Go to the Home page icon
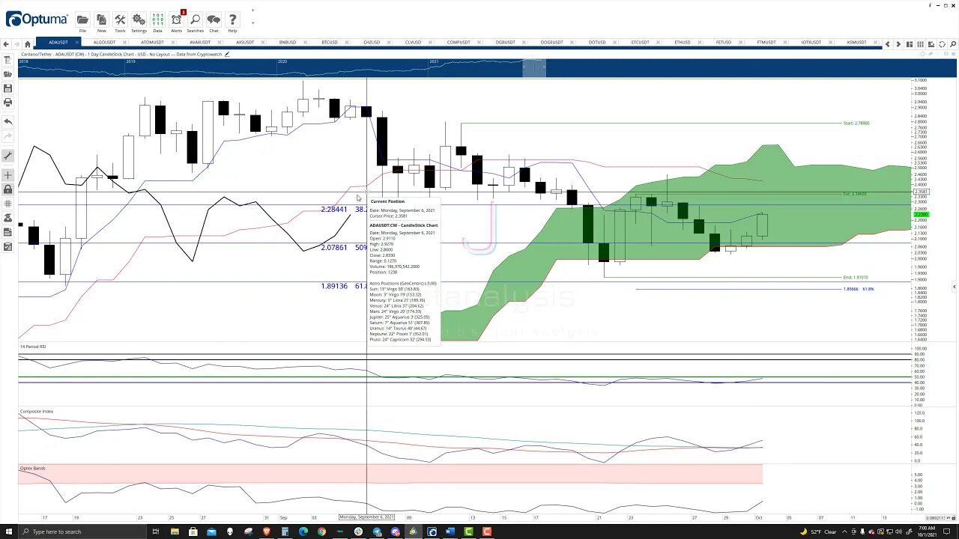Screen dimensions: 959x539 click(x=28, y=43)
